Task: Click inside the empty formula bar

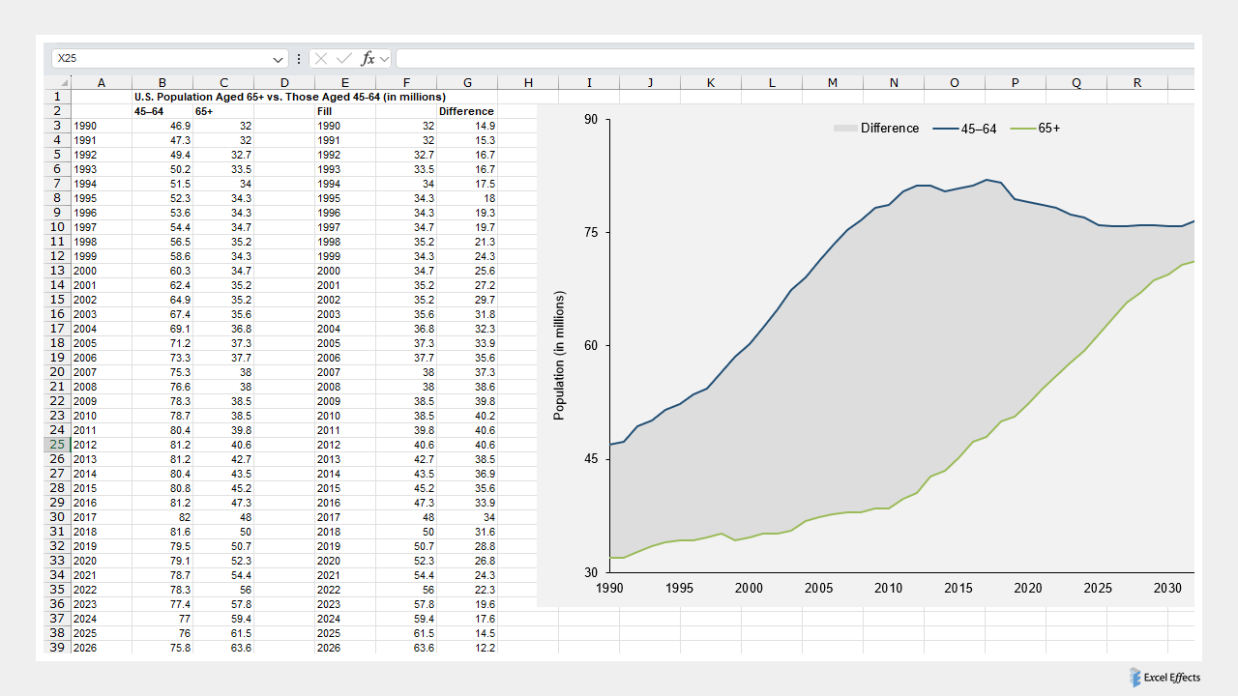Action: (x=677, y=58)
